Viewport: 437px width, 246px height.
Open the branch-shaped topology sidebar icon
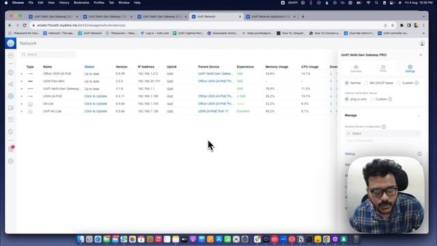click(x=11, y=84)
